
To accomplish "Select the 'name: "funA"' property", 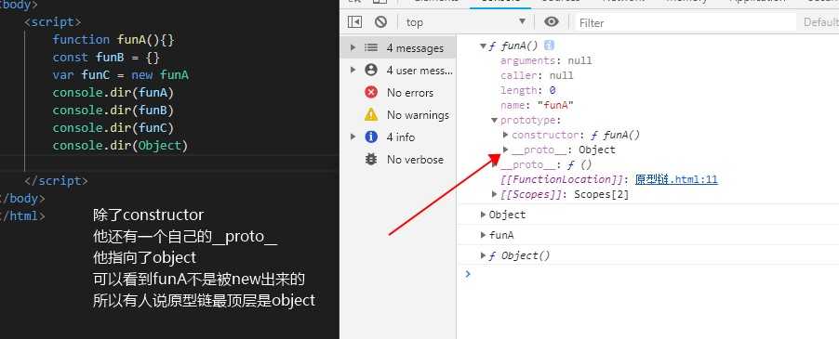I will click(538, 105).
